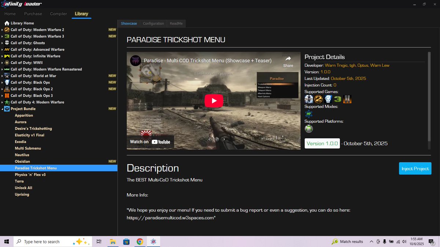Expand Call of Duty: WWII tree node

[x=2, y=63]
